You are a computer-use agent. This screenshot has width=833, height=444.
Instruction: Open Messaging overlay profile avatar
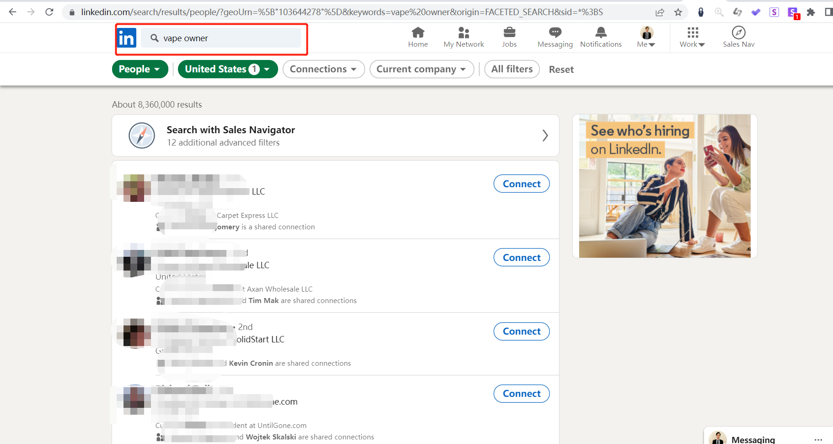click(718, 438)
